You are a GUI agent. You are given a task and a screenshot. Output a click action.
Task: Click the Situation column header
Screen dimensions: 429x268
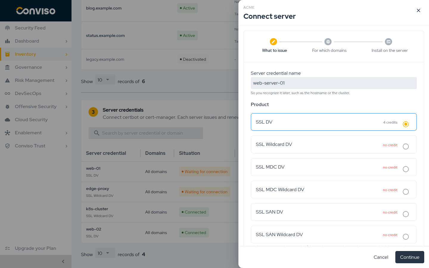click(x=189, y=153)
